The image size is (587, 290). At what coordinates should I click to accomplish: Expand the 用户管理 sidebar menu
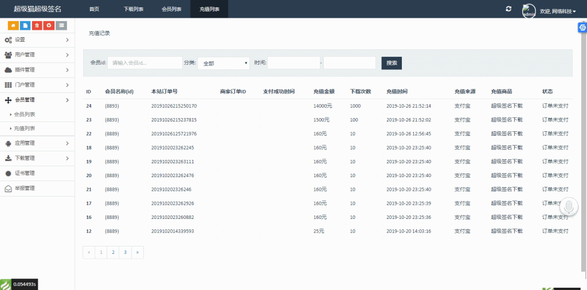[37, 55]
